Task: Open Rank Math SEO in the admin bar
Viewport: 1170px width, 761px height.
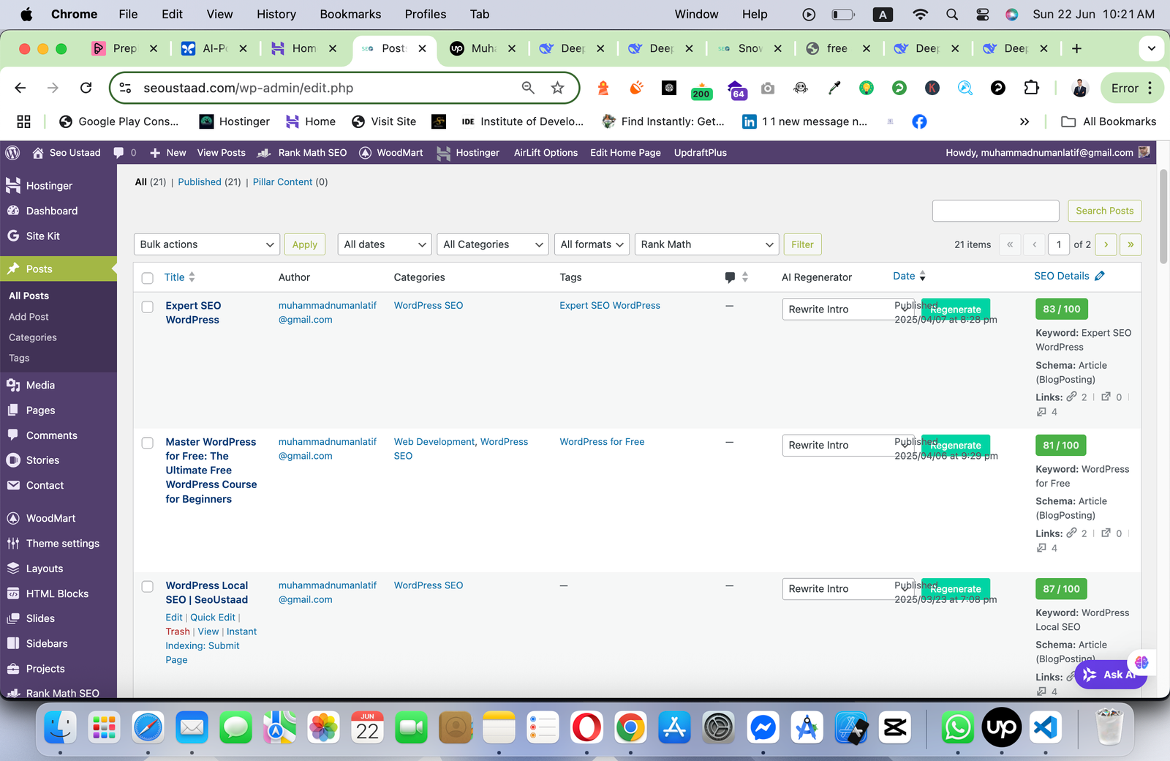Action: coord(303,153)
